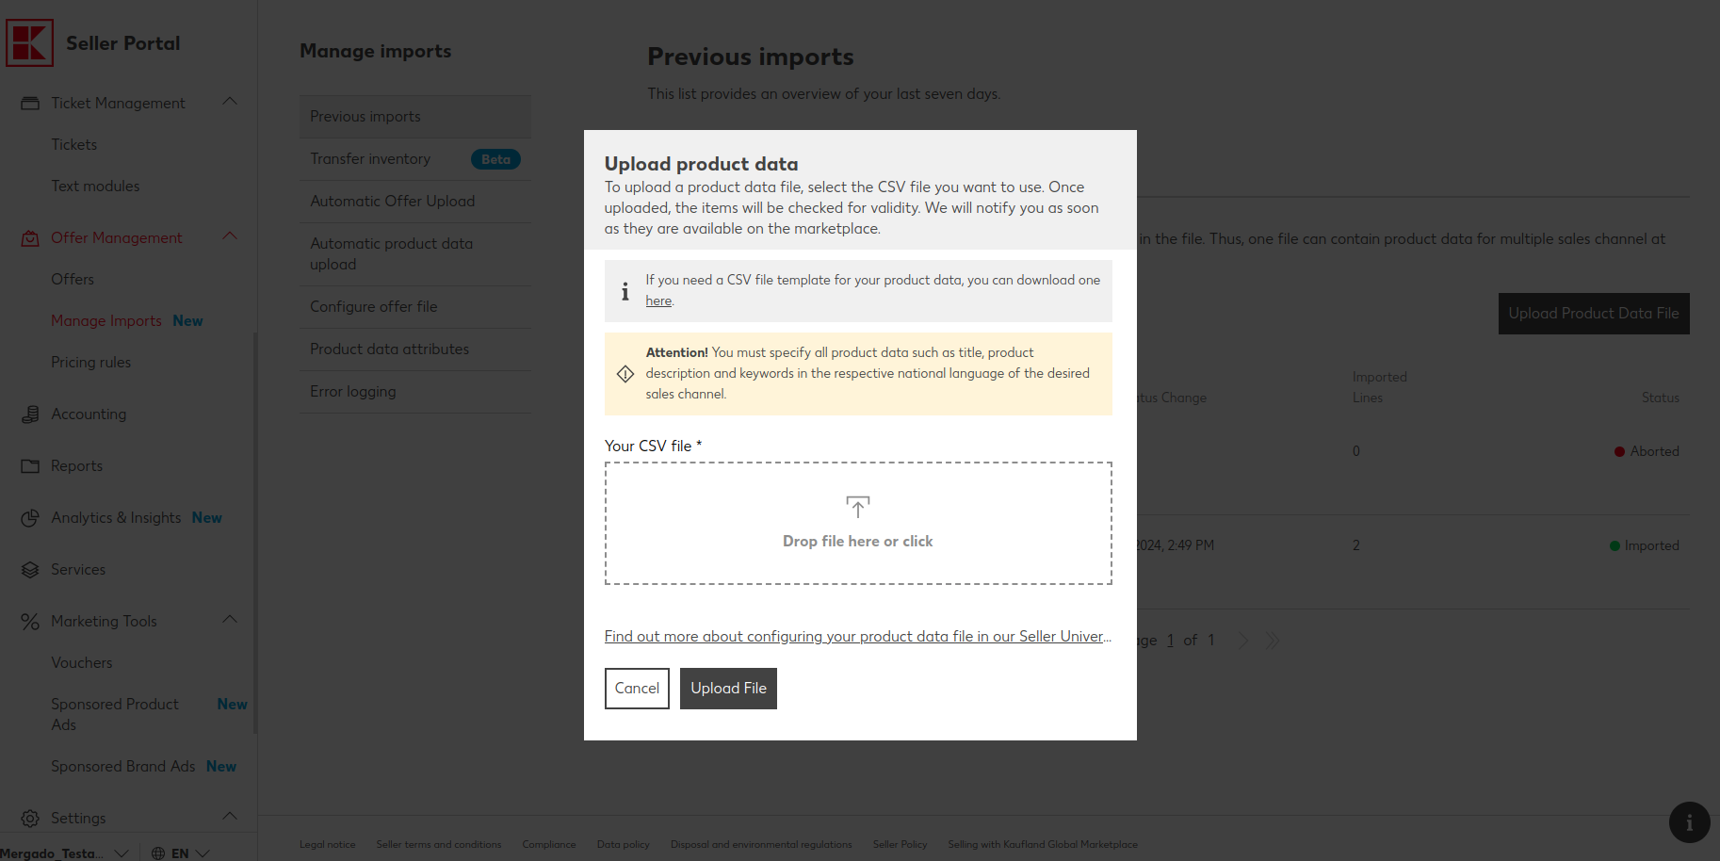The image size is (1720, 861).
Task: Select Error logging in Manage imports menu
Action: [x=353, y=392]
